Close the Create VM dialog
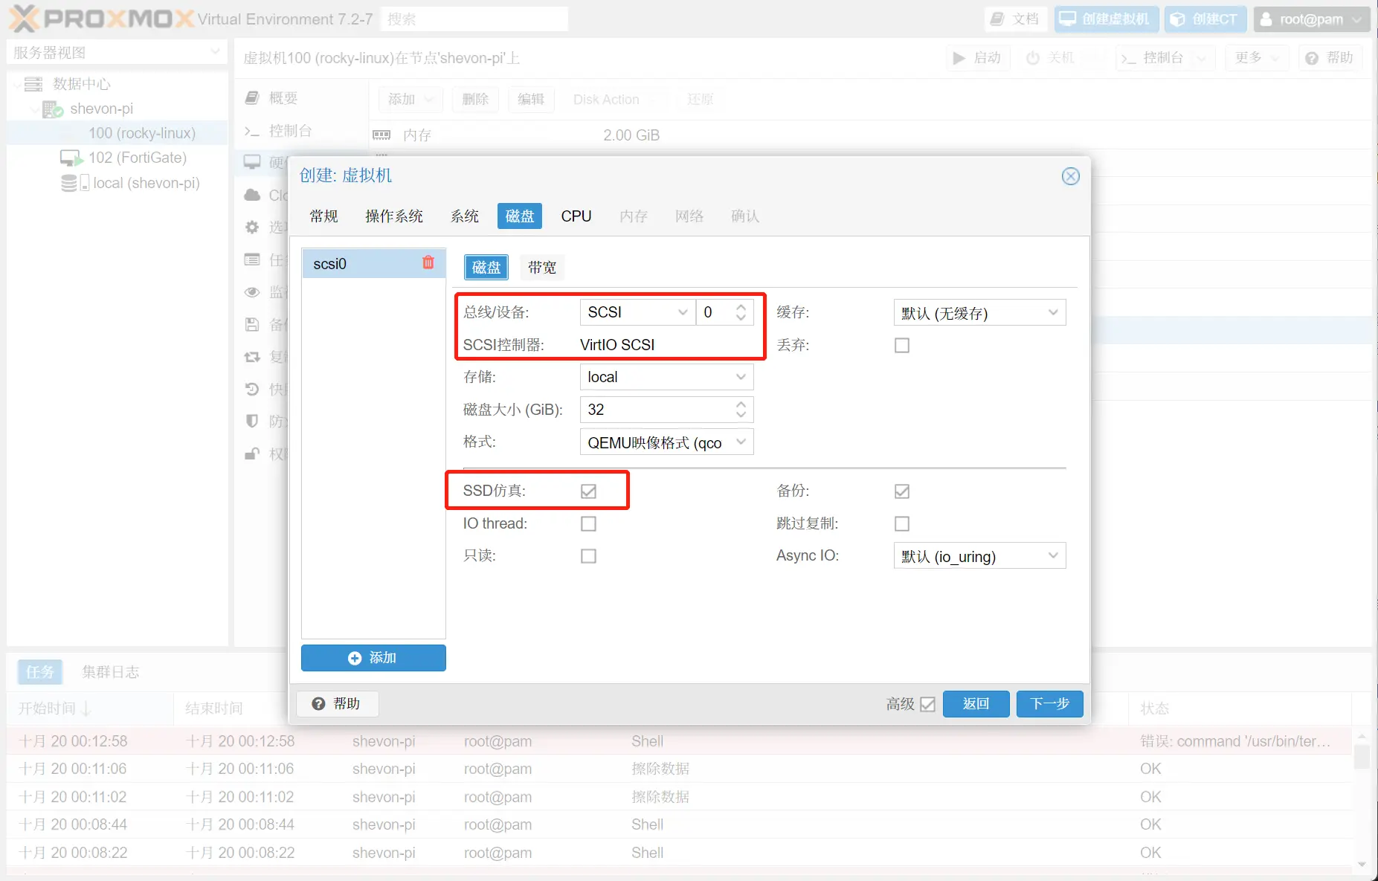The width and height of the screenshot is (1378, 881). click(x=1070, y=176)
